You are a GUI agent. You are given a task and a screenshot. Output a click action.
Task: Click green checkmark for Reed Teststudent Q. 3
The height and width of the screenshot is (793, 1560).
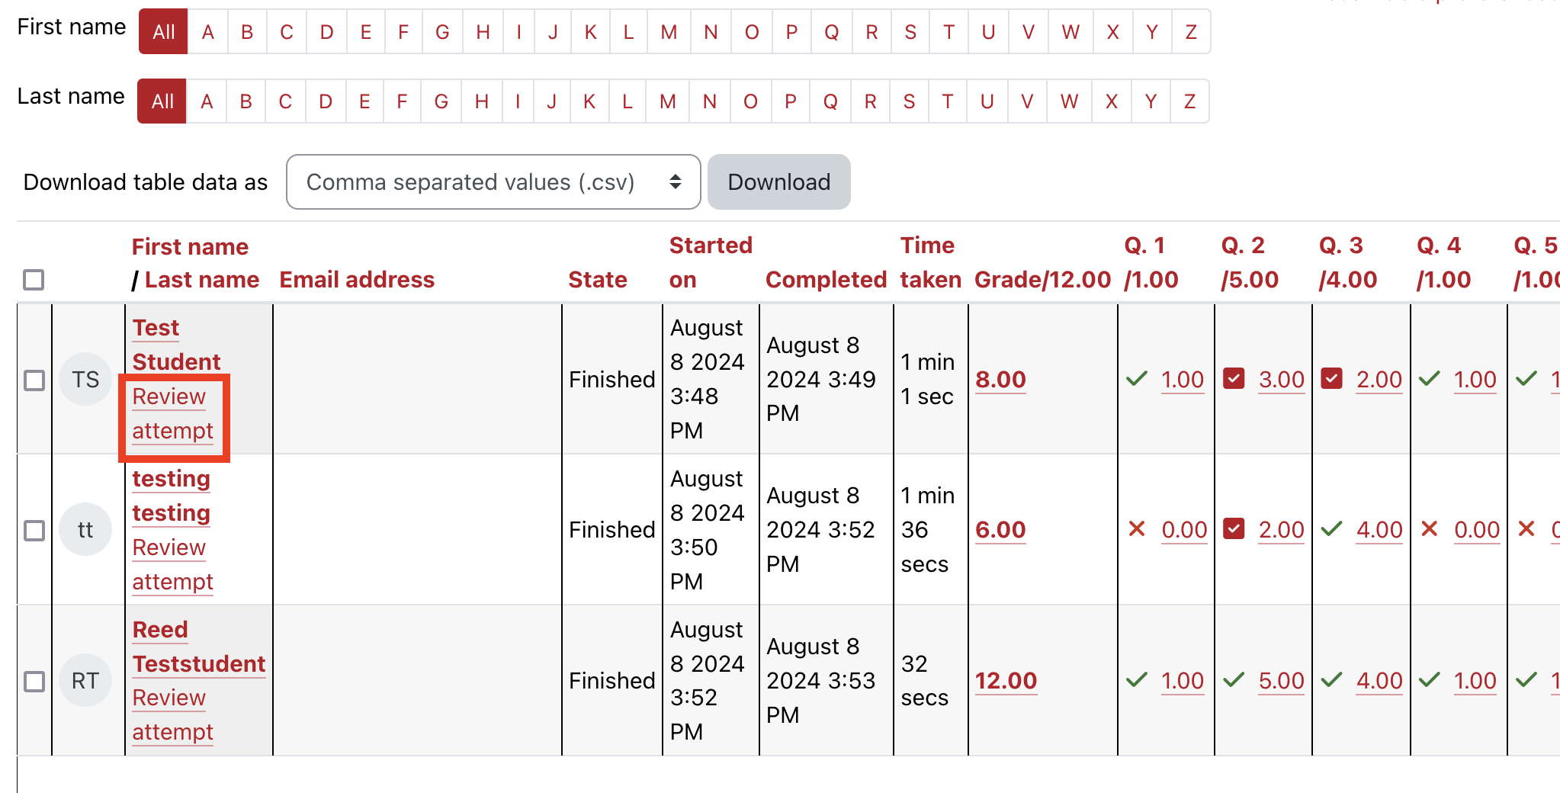pyautogui.click(x=1331, y=680)
